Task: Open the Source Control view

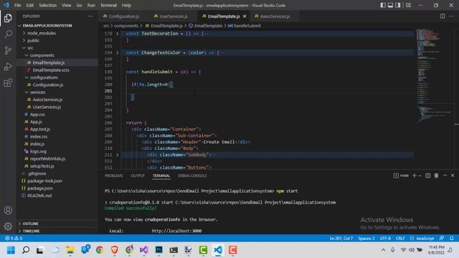Action: (x=8, y=50)
